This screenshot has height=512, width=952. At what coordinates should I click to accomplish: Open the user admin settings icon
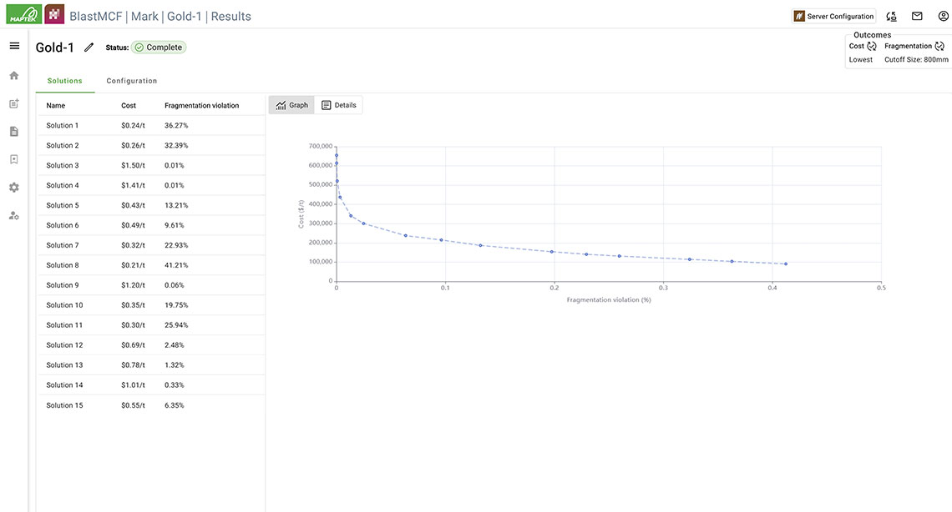pos(14,215)
